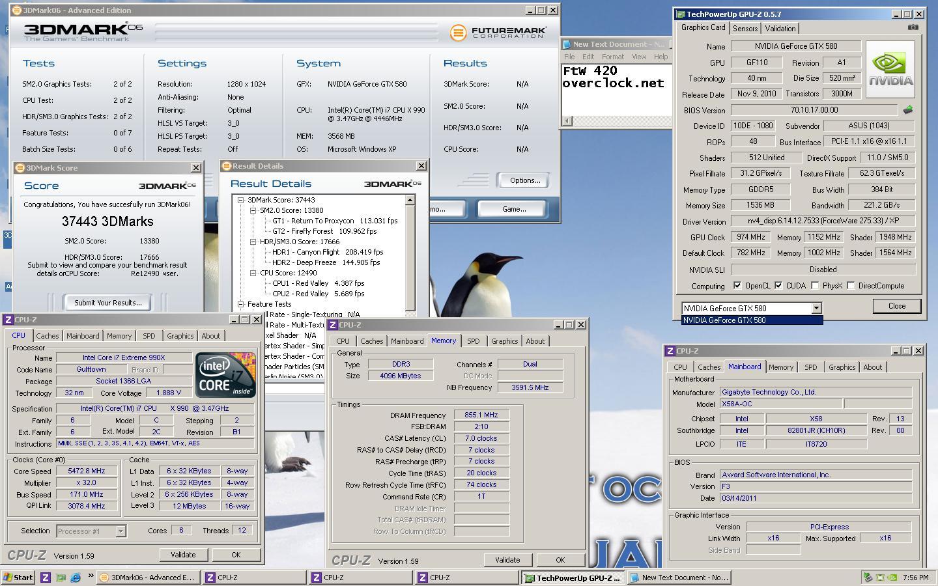Click the Futuremark Corporation logo
The height and width of the screenshot is (586, 938).
point(498,32)
